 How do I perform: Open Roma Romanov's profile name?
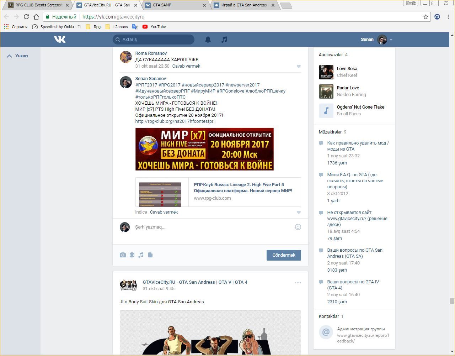[x=151, y=53]
